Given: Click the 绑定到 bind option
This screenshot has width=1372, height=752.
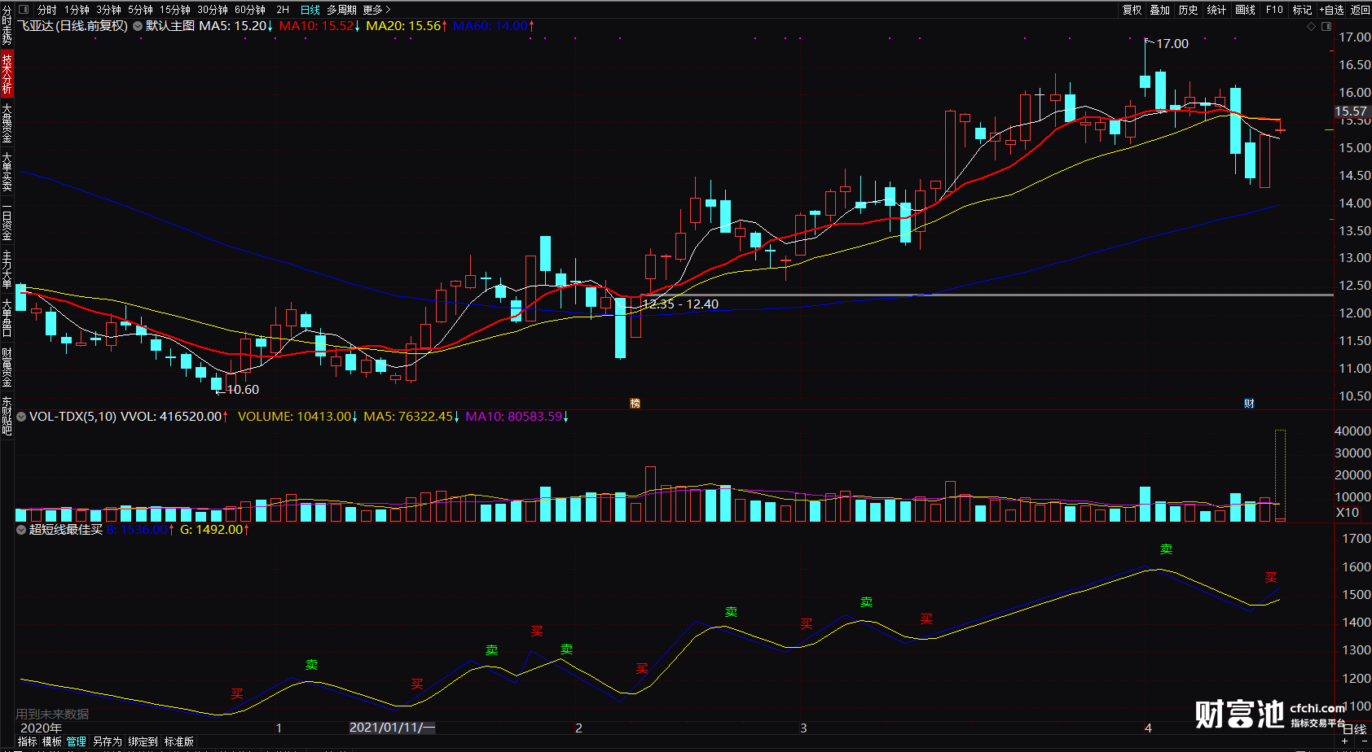Looking at the screenshot, I should 143,741.
